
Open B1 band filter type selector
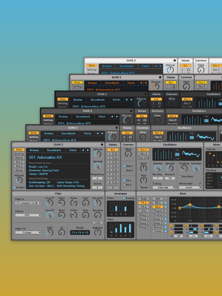coord(193,236)
